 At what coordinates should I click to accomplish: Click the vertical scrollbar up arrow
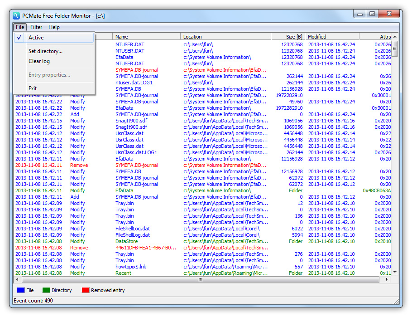[x=394, y=37]
